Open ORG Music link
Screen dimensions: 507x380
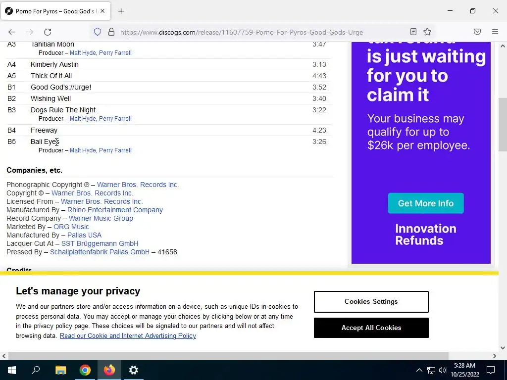pos(71,227)
